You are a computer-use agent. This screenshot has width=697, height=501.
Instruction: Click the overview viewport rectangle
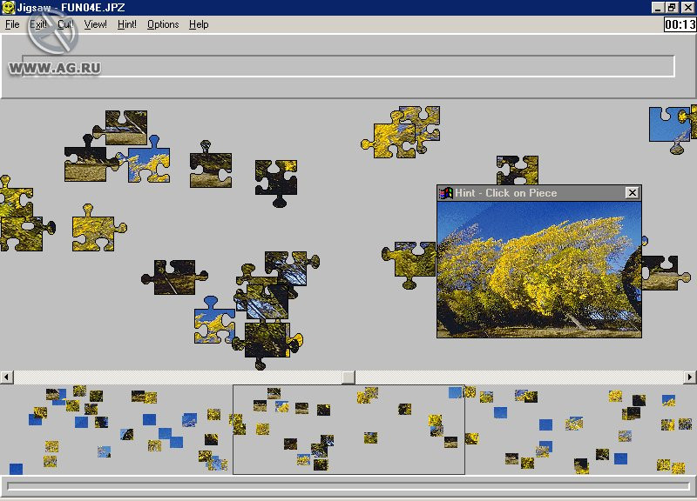[x=349, y=430]
